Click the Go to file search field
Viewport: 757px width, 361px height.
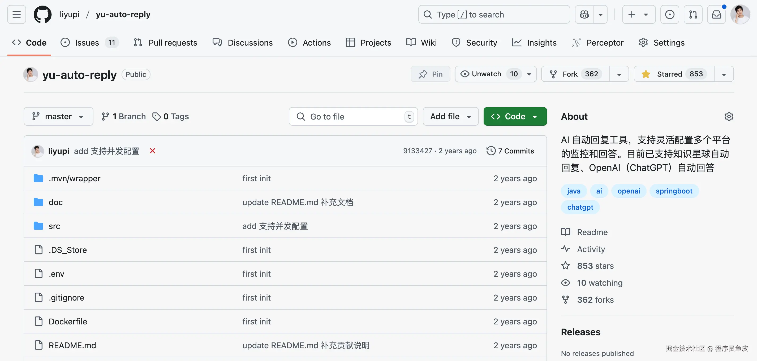click(x=353, y=117)
